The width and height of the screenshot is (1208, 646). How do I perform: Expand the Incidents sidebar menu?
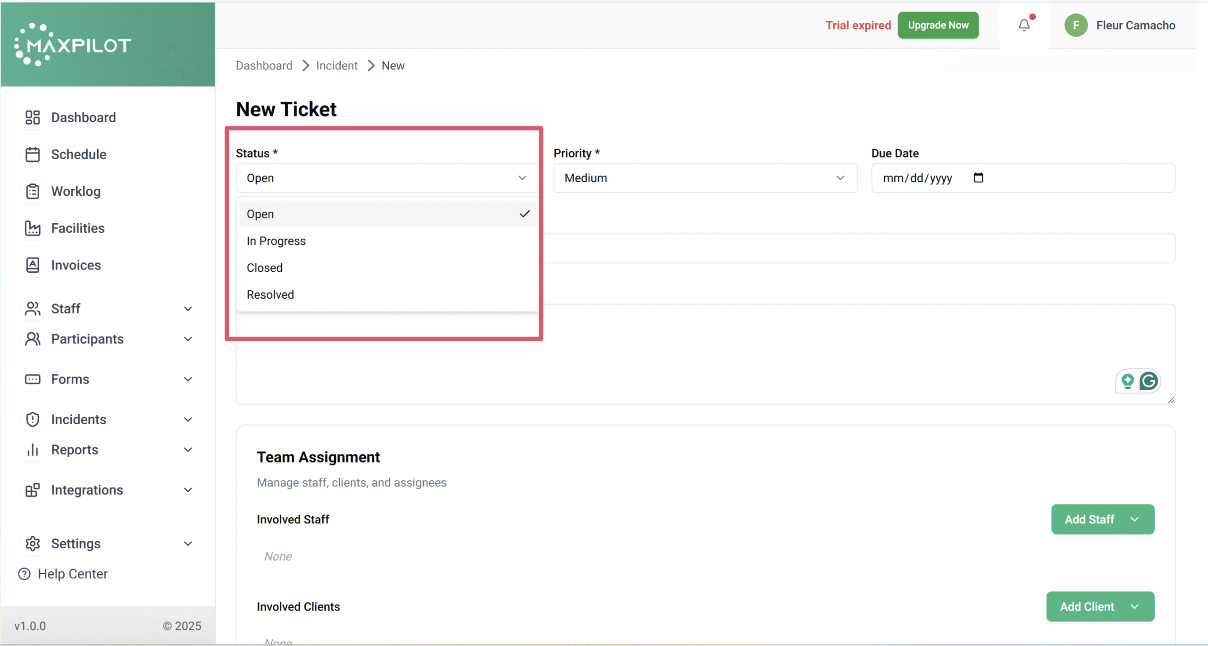click(108, 419)
